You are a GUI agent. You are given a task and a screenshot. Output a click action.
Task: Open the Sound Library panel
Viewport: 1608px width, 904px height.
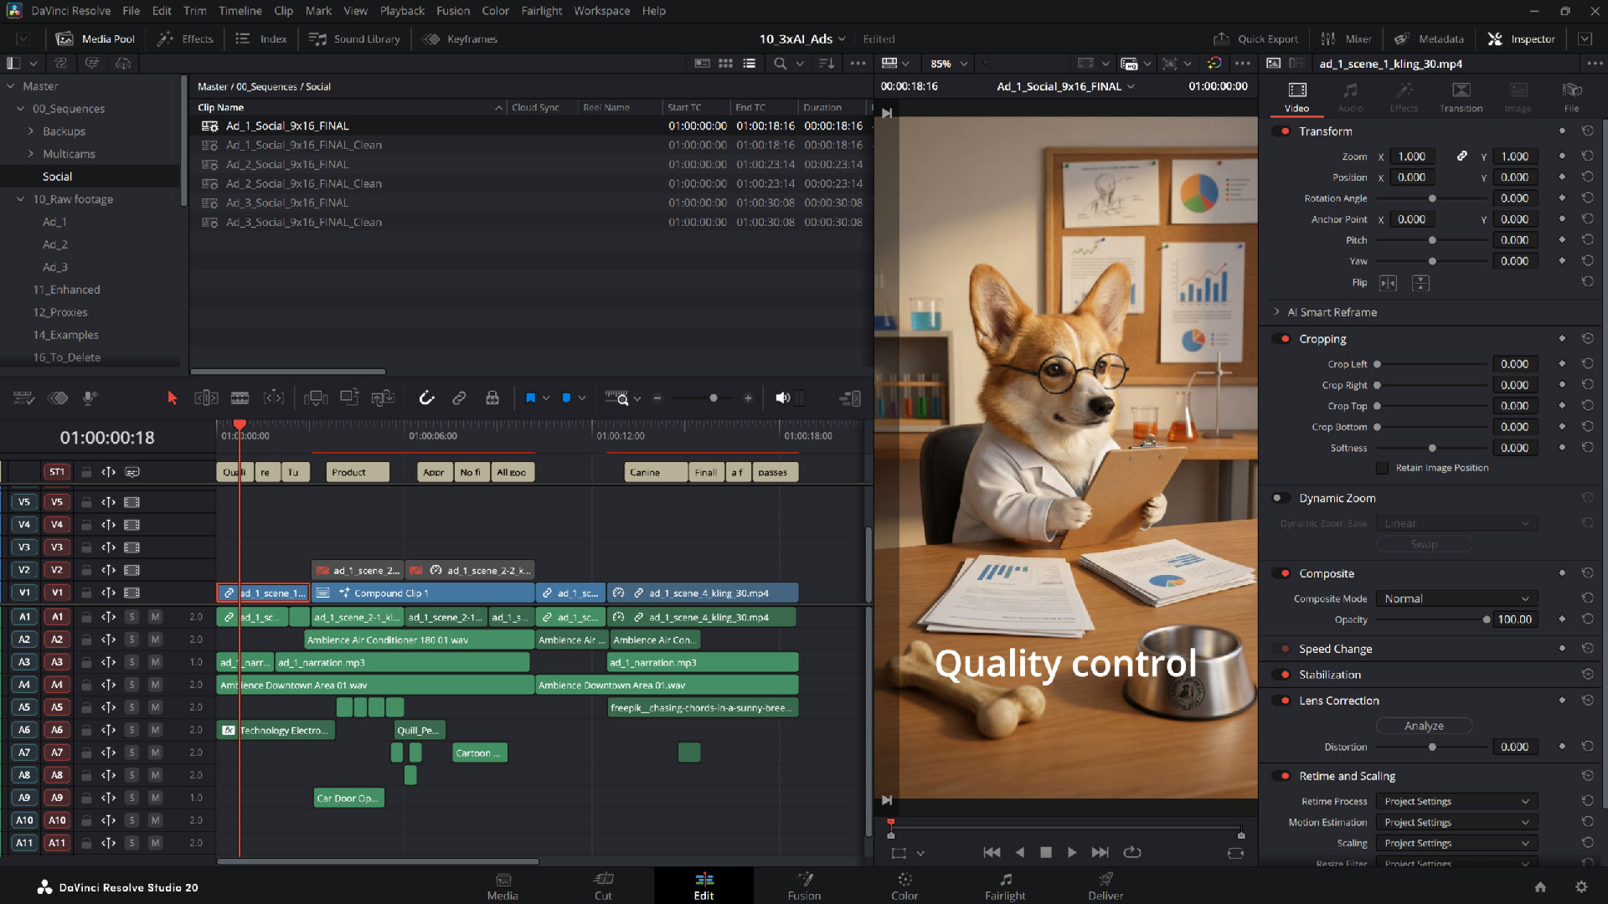(354, 39)
